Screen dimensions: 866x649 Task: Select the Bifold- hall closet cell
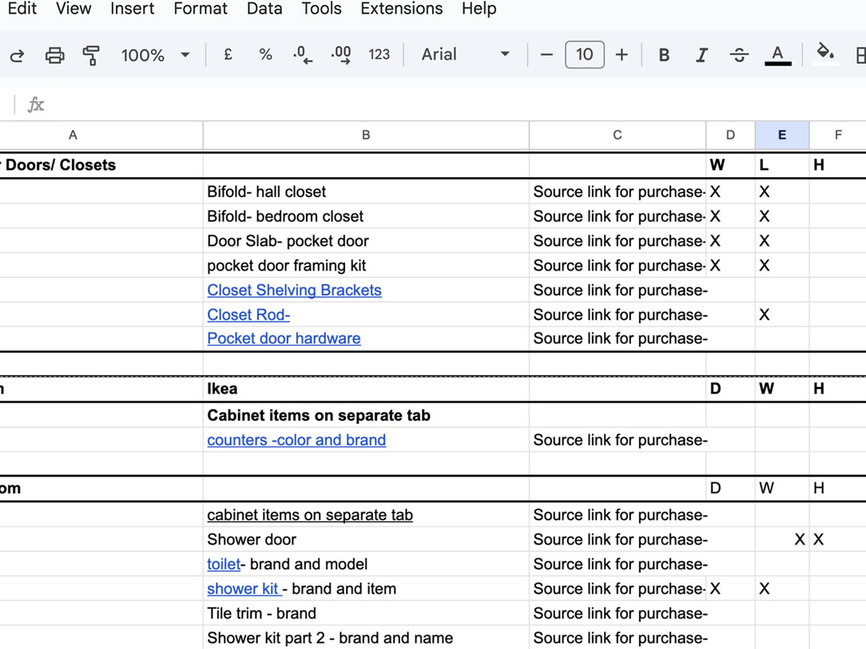(366, 192)
